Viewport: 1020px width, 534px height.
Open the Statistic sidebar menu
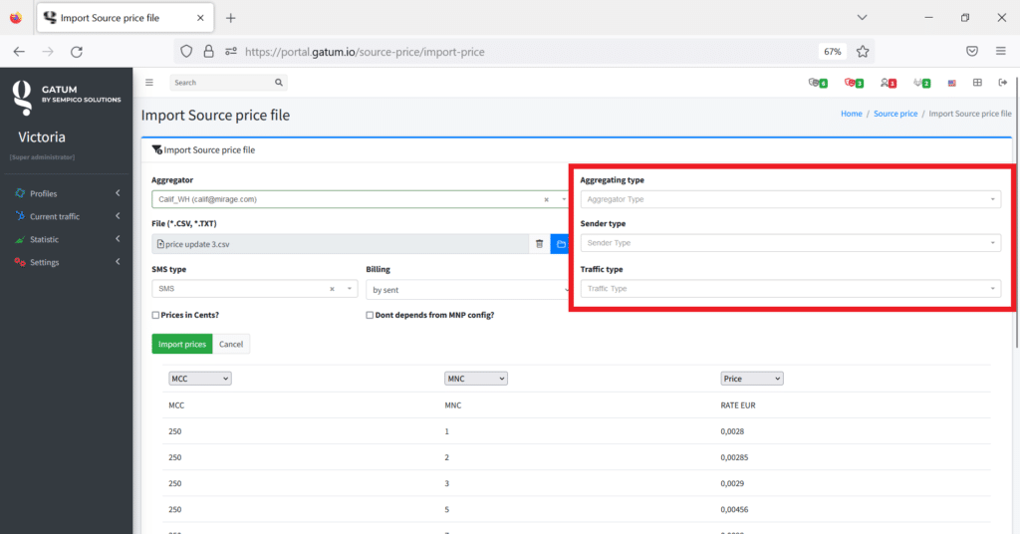(x=67, y=239)
